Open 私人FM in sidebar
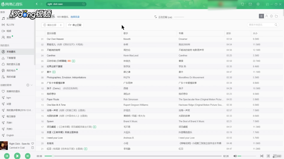The width and height of the screenshot is (284, 159). point(17,24)
